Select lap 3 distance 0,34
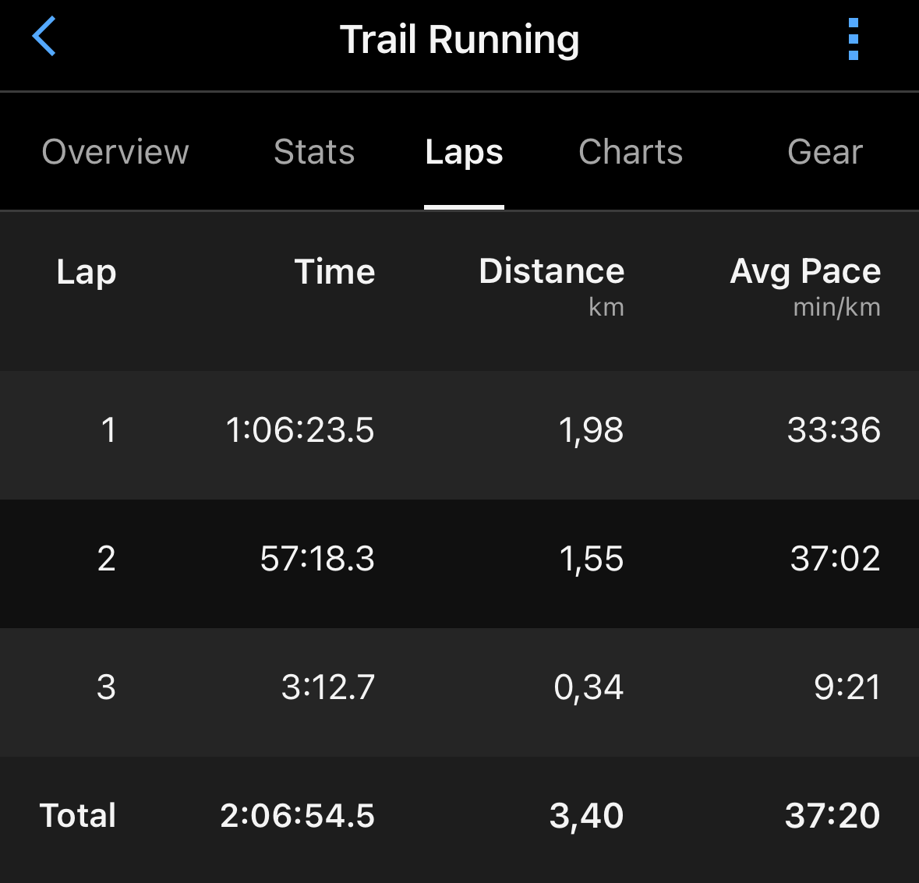The image size is (919, 883). tap(589, 687)
